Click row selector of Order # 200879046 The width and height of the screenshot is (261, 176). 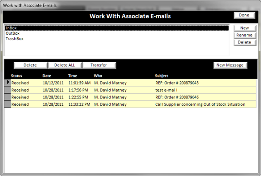click(8, 97)
